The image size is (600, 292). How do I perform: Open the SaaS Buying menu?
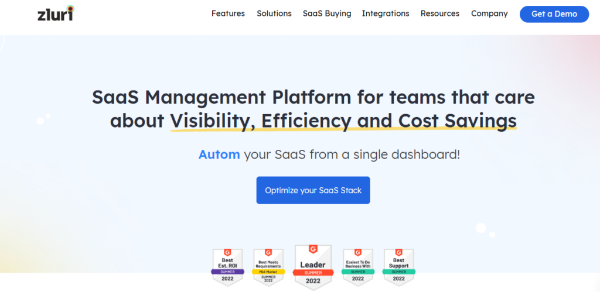pos(327,14)
